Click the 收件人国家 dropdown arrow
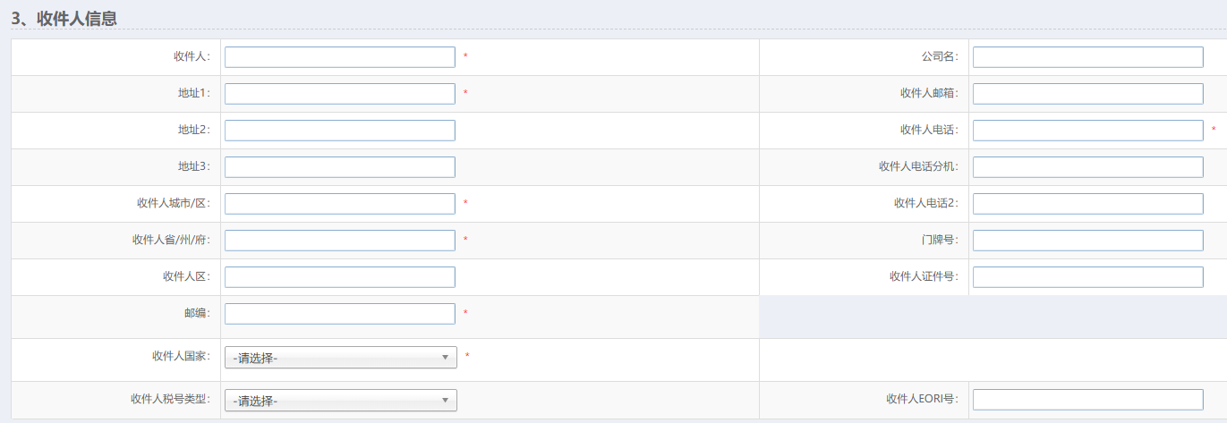The image size is (1227, 423). (x=446, y=358)
